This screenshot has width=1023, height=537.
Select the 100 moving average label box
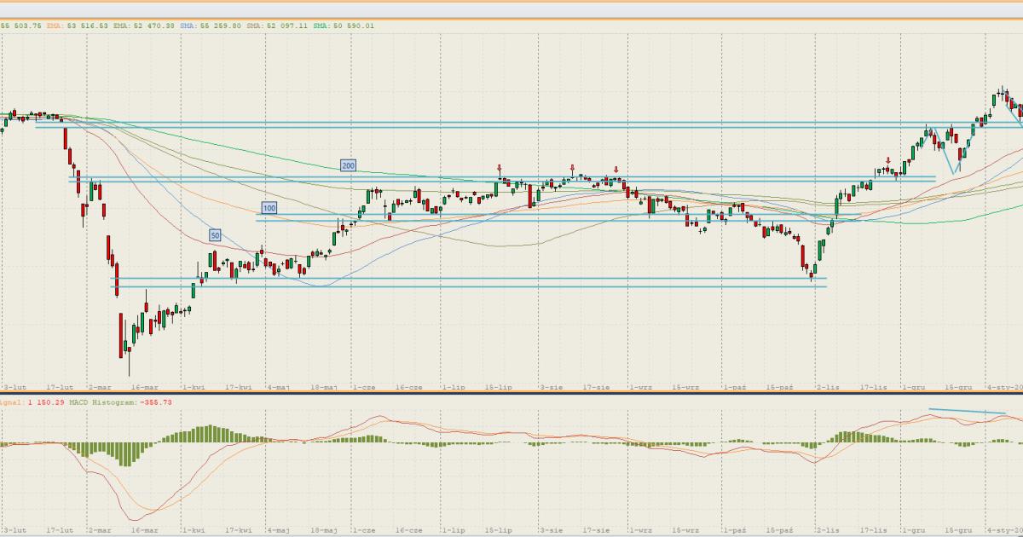click(269, 208)
